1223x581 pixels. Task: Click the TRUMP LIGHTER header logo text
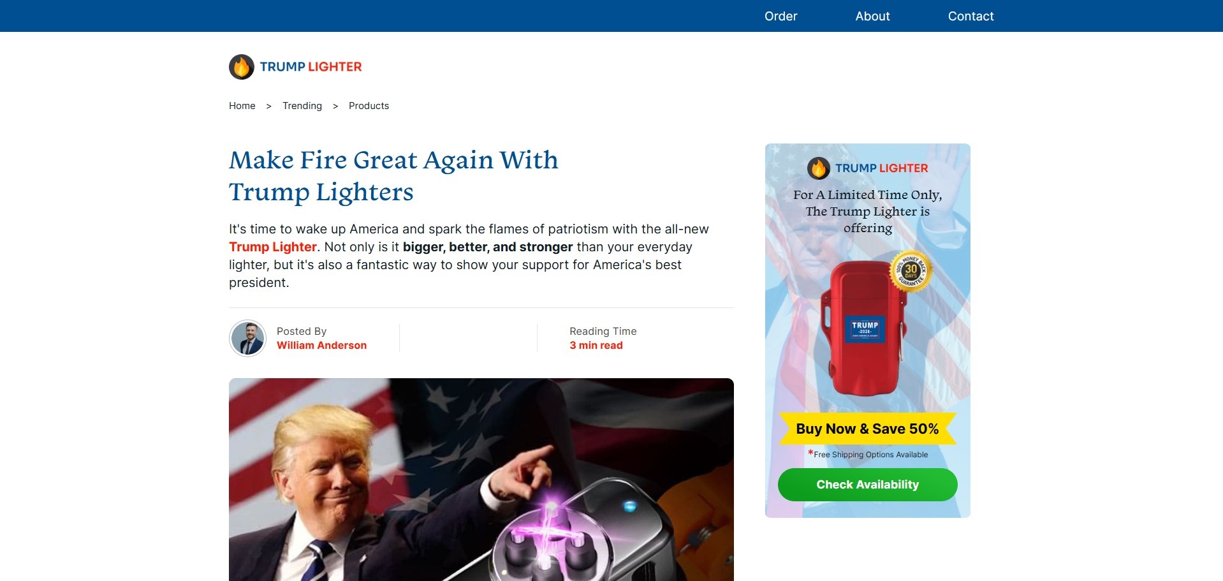(311, 67)
